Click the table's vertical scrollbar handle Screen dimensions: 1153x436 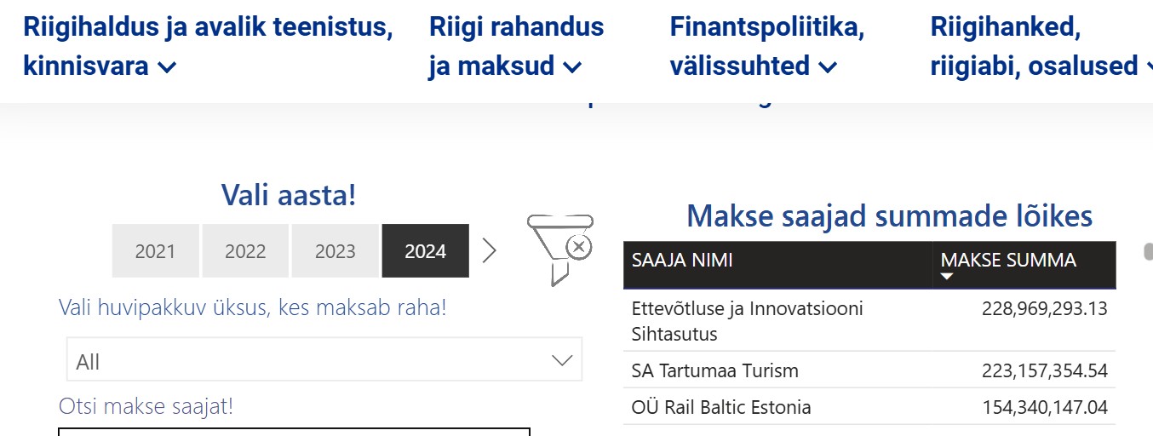point(1148,252)
